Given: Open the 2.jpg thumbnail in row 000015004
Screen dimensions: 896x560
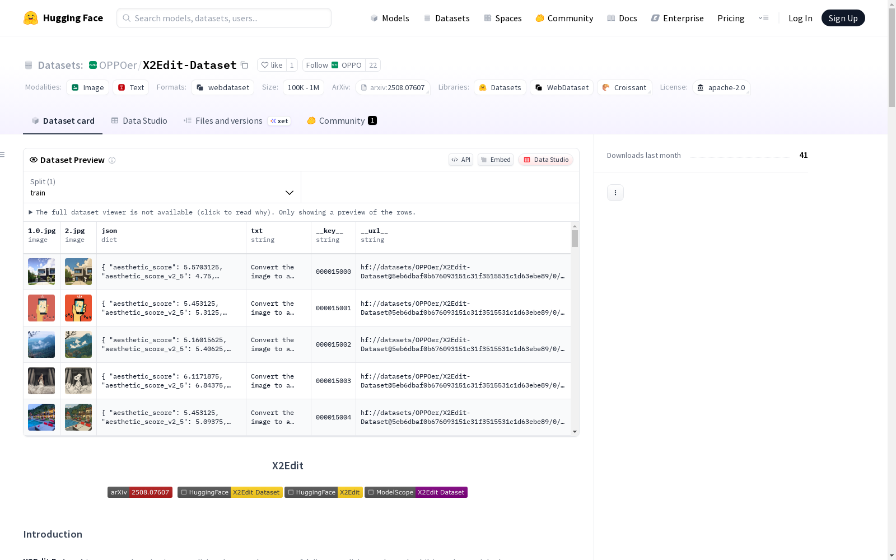Looking at the screenshot, I should point(78,417).
